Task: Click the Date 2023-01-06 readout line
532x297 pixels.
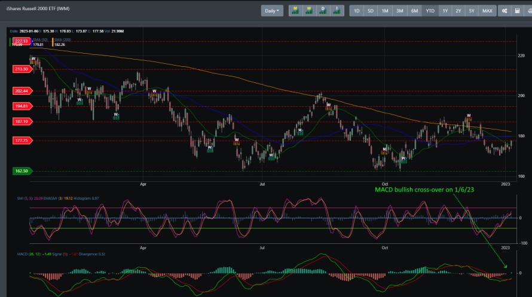Action: click(67, 31)
